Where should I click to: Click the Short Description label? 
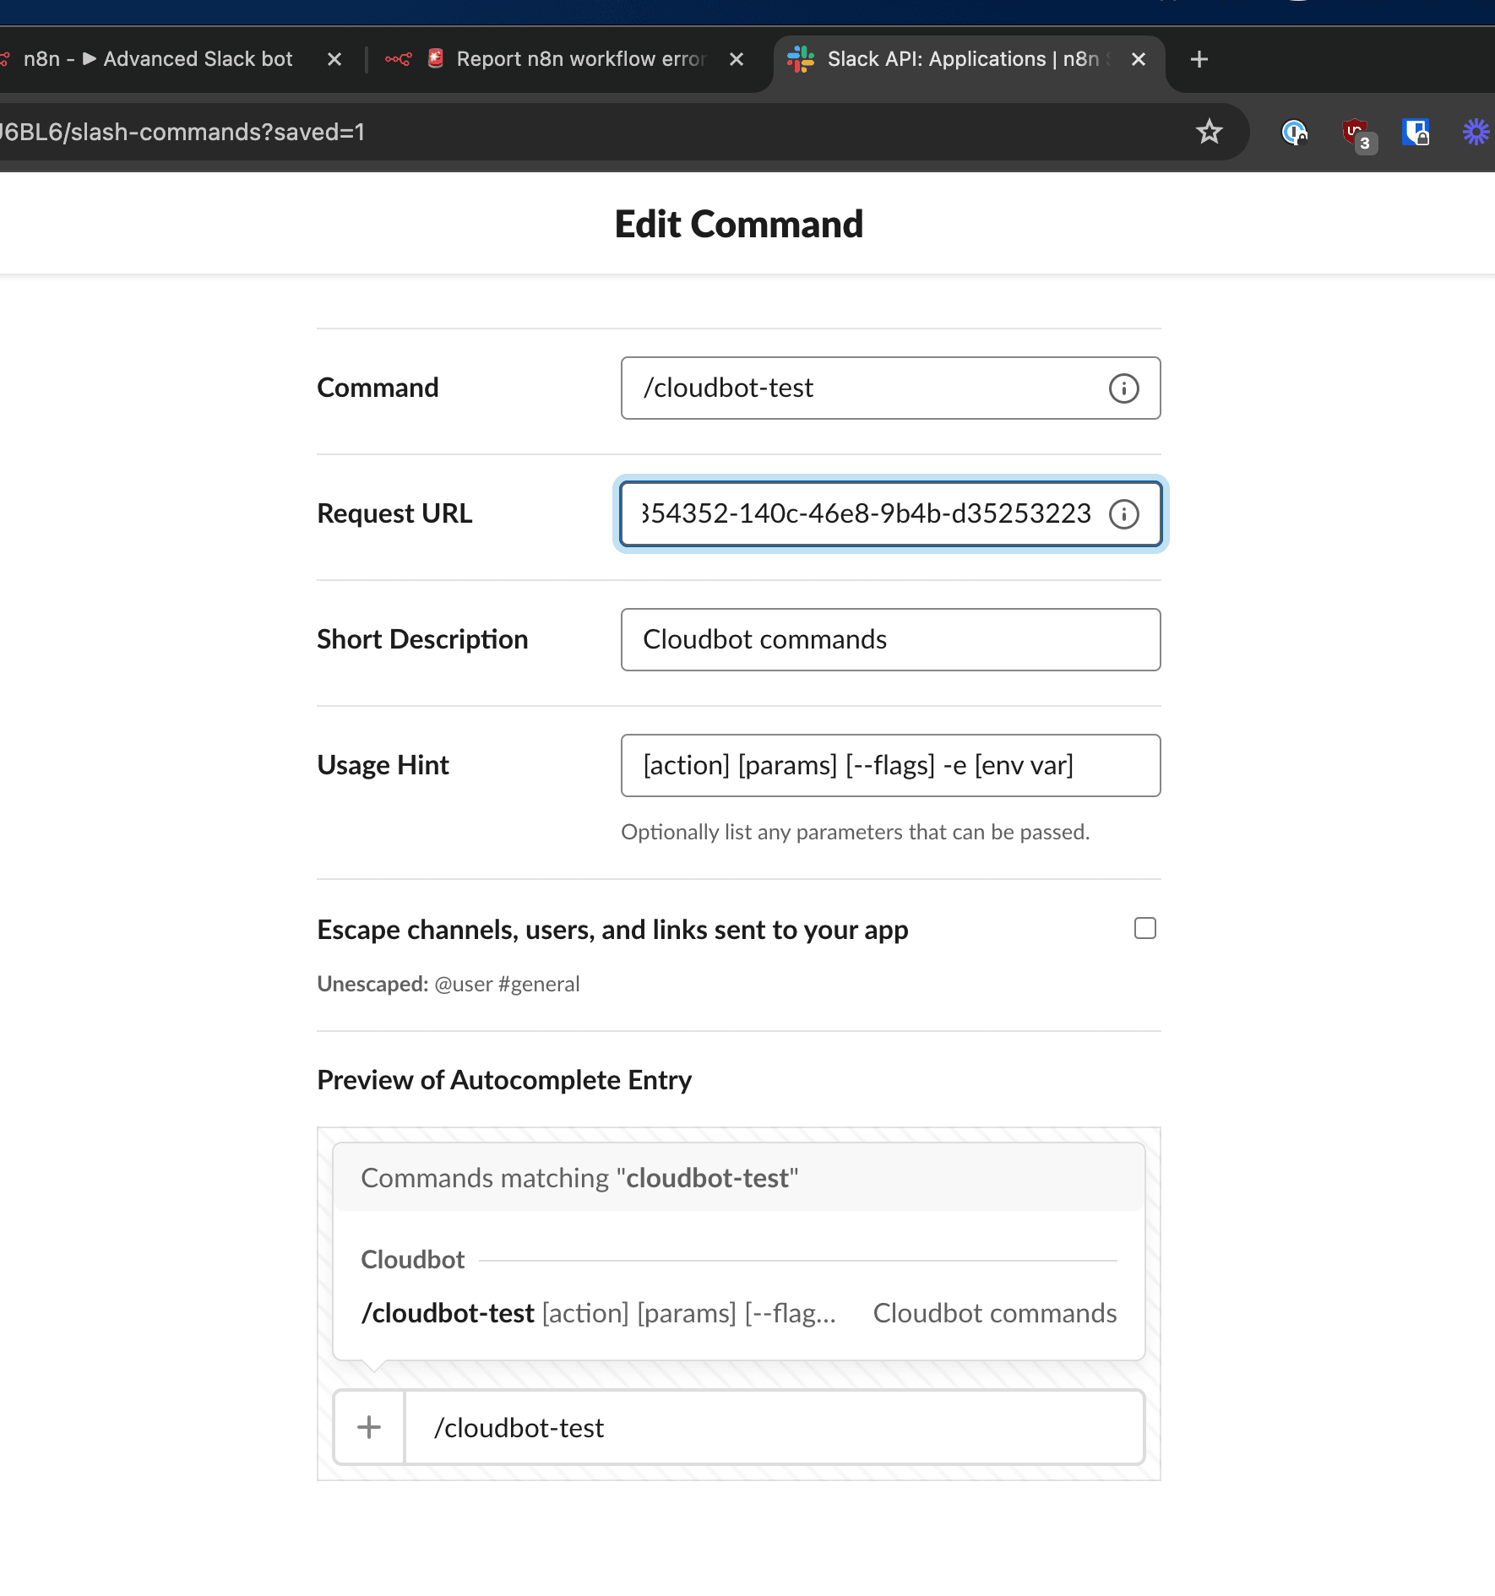pos(422,639)
